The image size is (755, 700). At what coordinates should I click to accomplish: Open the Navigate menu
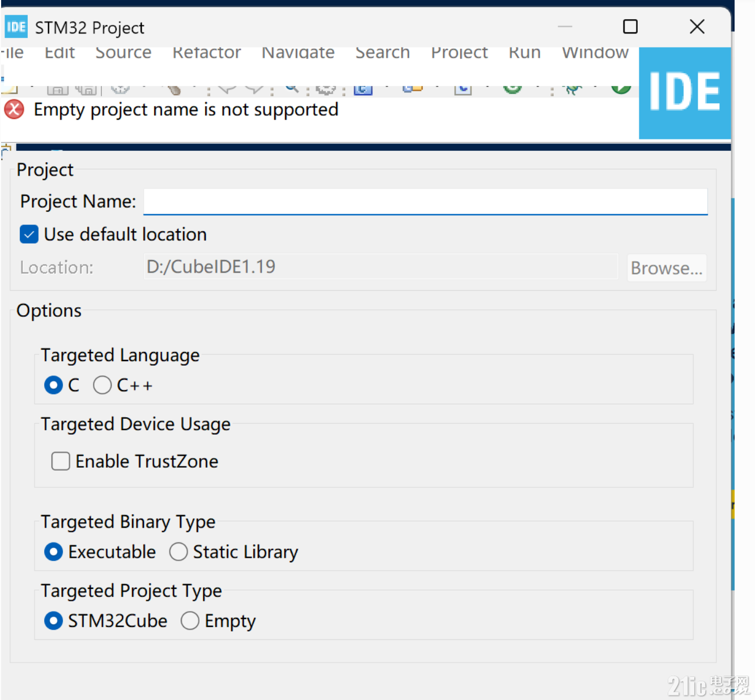pyautogui.click(x=298, y=53)
